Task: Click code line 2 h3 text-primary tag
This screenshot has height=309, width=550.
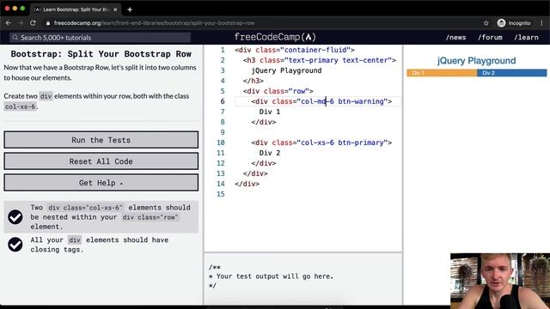Action: (x=320, y=60)
